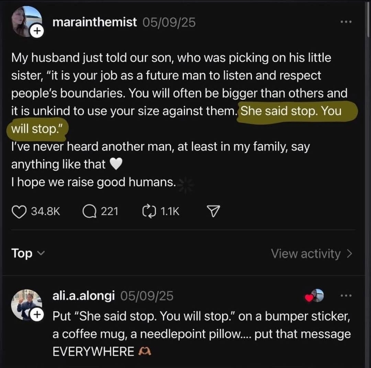The height and width of the screenshot is (368, 371).
Task: Click the 221 replies count
Action: coord(110,211)
